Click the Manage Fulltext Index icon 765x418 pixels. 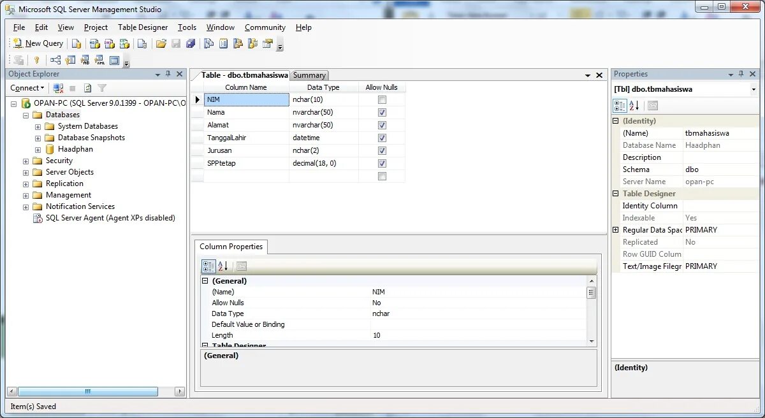tap(85, 60)
